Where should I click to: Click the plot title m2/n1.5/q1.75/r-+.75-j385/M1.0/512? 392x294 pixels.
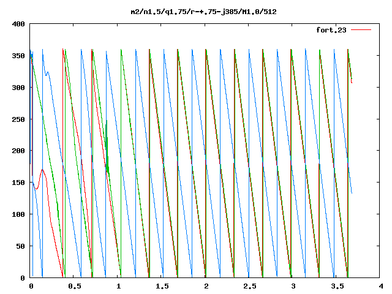pyautogui.click(x=204, y=12)
